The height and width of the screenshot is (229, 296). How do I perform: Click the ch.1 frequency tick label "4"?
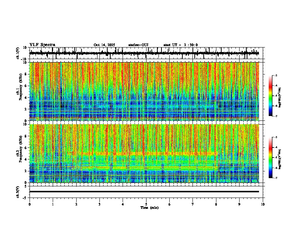pyautogui.click(x=26, y=98)
